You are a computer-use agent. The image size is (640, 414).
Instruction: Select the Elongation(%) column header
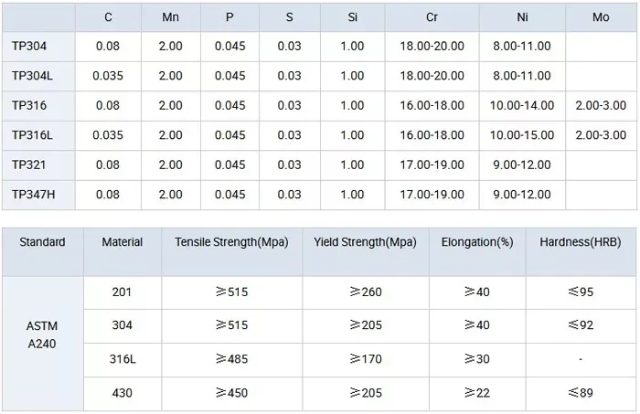(476, 242)
